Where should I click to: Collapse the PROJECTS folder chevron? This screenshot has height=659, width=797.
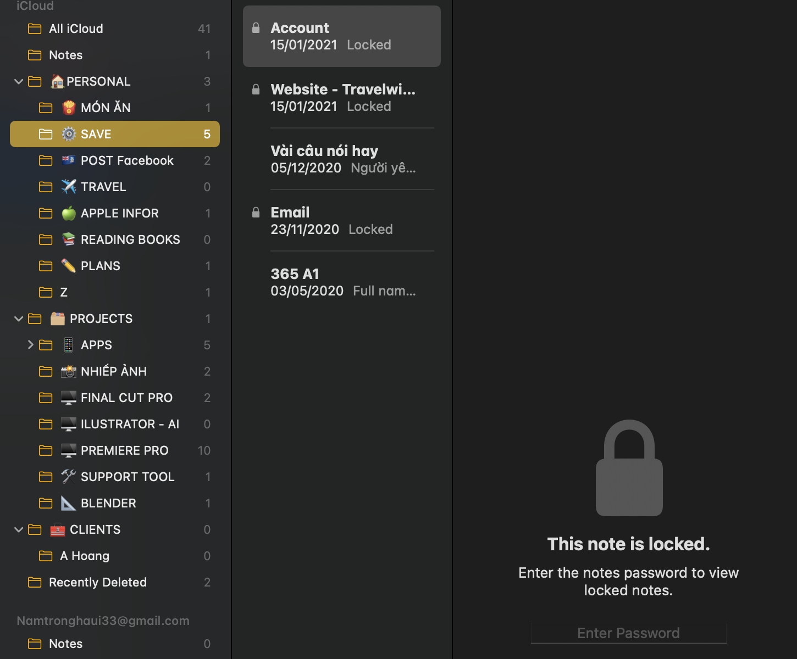point(19,319)
